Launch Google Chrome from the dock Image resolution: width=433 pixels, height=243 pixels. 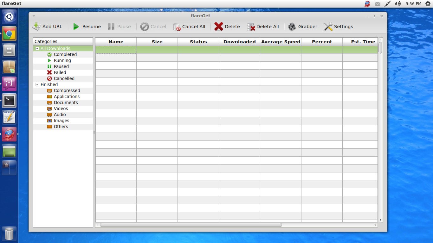pyautogui.click(x=10, y=34)
